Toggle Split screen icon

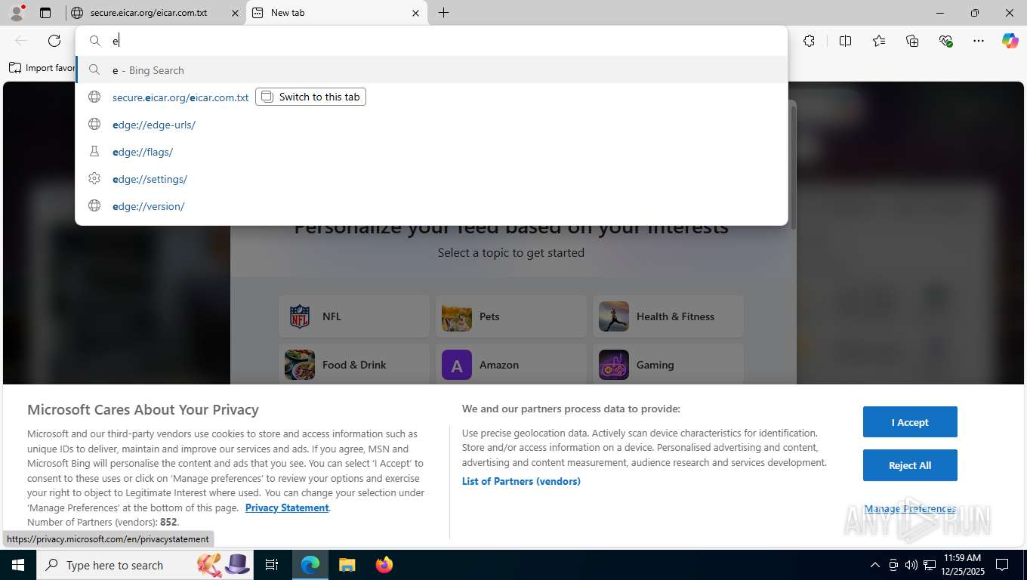pyautogui.click(x=845, y=41)
